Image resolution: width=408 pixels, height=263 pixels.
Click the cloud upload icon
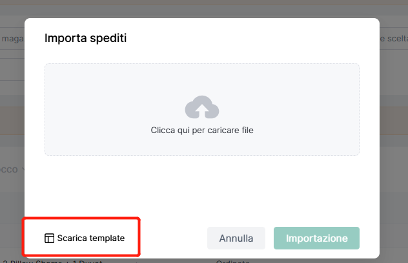point(202,107)
